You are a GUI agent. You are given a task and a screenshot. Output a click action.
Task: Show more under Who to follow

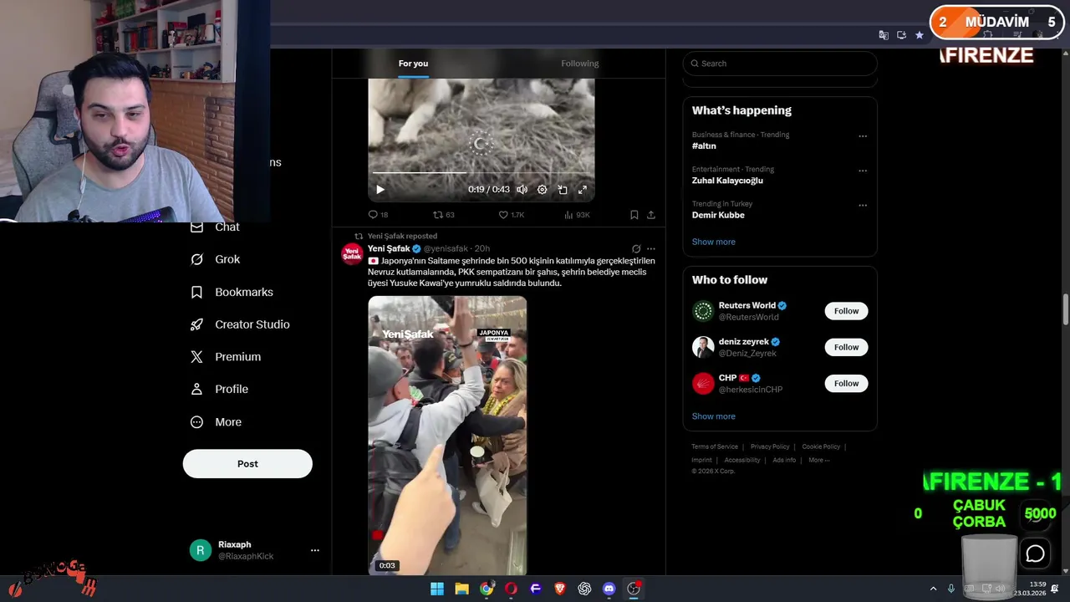tap(714, 416)
